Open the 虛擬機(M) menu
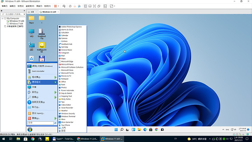This screenshot has width=252, height=142. click(30, 6)
